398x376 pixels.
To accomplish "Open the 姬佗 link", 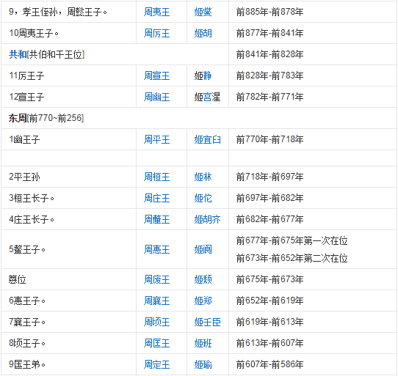I will (203, 198).
